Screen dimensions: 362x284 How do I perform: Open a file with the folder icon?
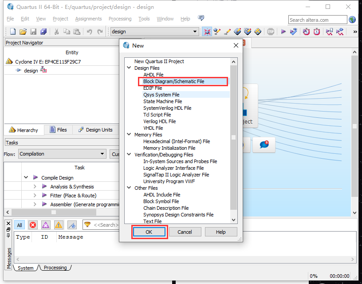23,32
